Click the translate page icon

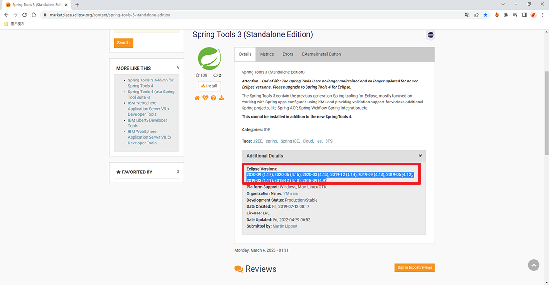point(467,15)
